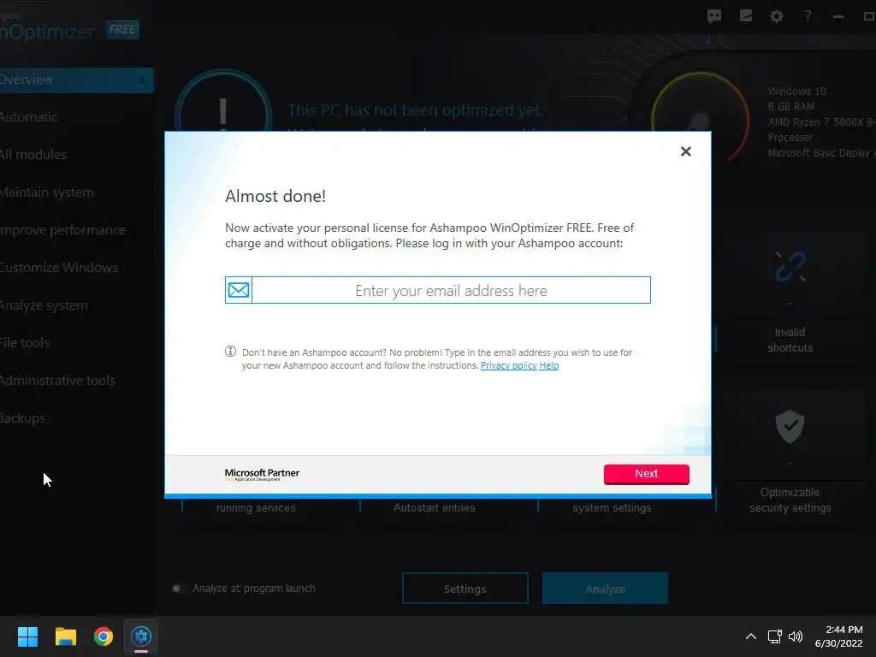
Task: Open All modules in sidebar
Action: click(x=33, y=155)
